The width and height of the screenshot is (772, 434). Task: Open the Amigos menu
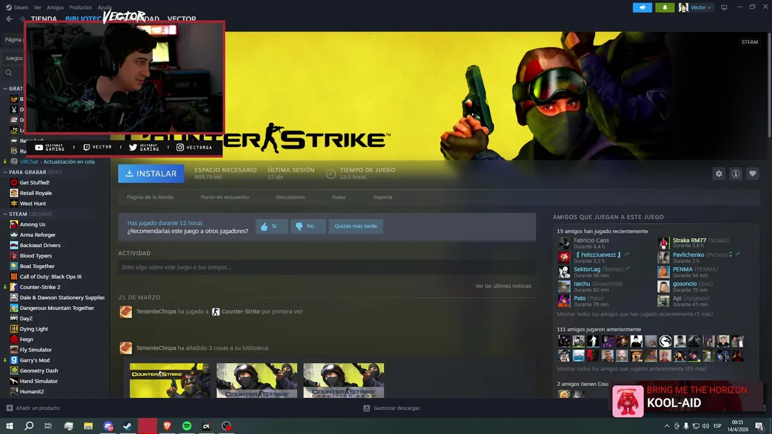[55, 7]
